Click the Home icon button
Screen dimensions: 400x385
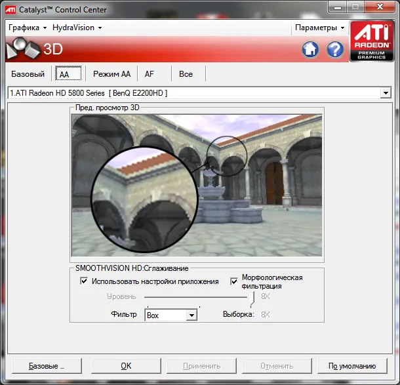(x=310, y=49)
